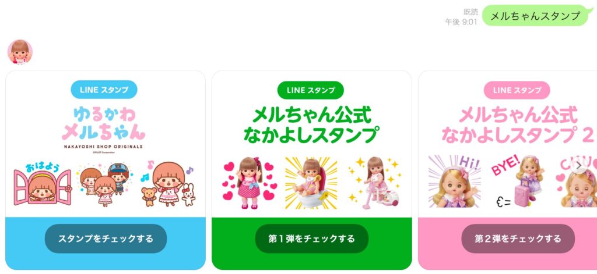Click the Hi! blonde doll sticker

tap(455, 182)
